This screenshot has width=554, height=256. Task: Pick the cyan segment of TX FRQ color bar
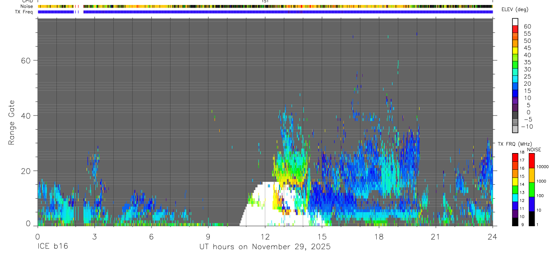(515, 198)
